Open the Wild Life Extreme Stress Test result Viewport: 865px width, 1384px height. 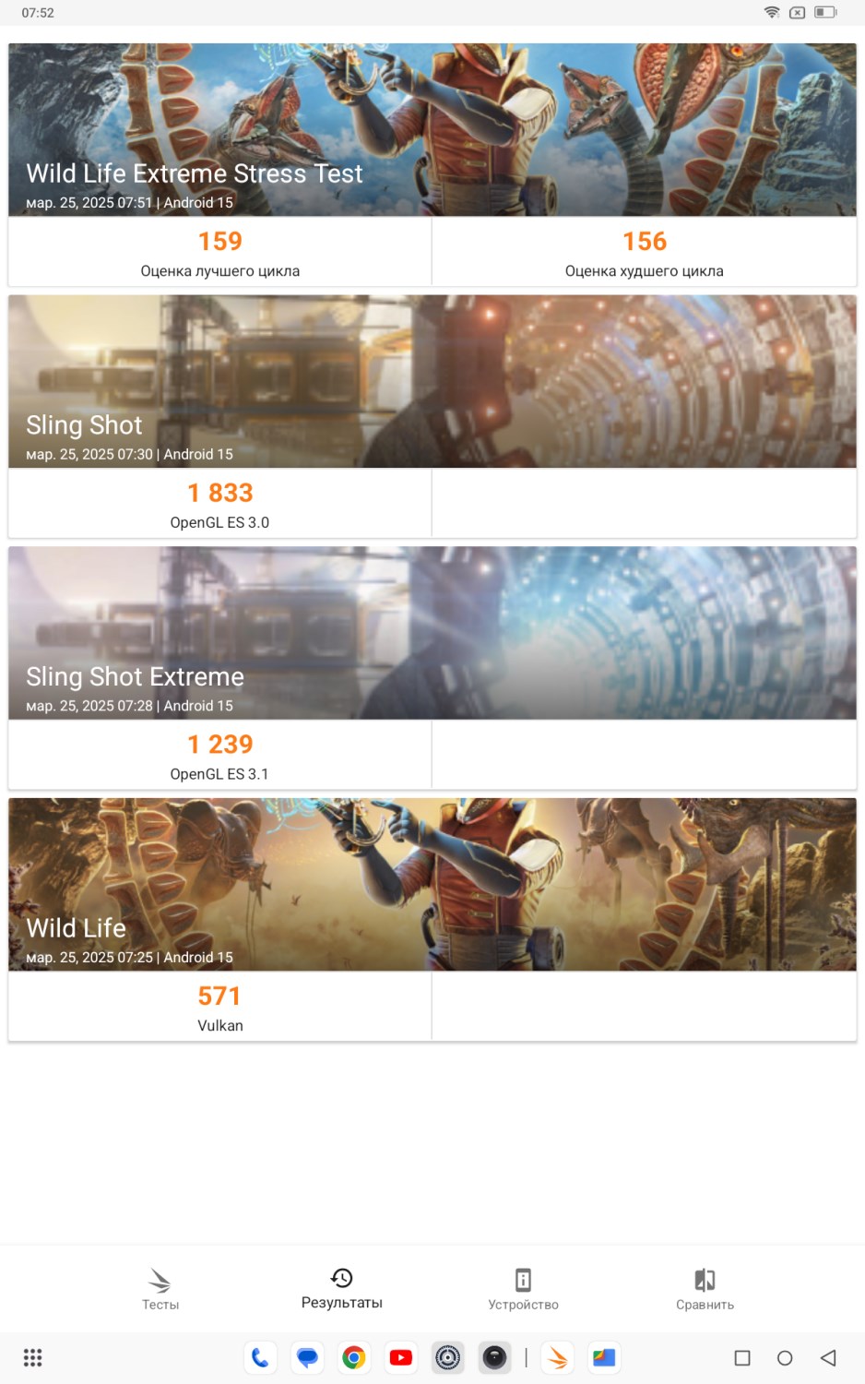pyautogui.click(x=432, y=130)
